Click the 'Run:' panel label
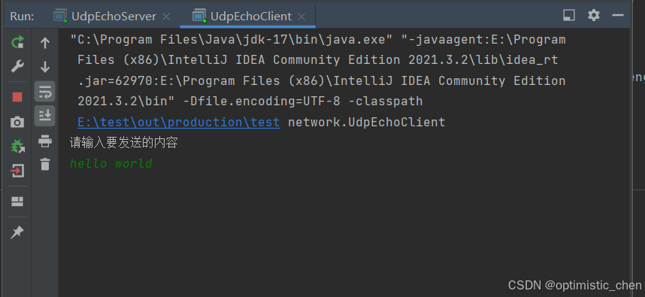Image resolution: width=645 pixels, height=297 pixels. point(23,17)
